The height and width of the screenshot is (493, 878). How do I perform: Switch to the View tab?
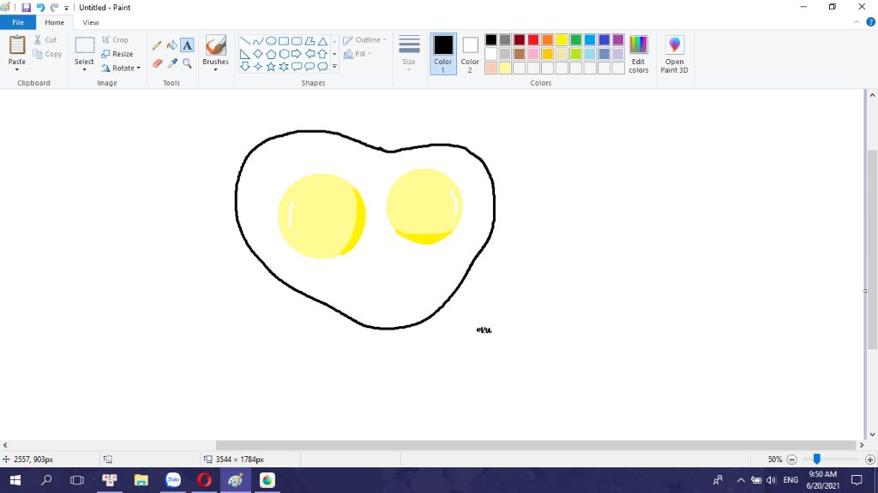tap(91, 22)
